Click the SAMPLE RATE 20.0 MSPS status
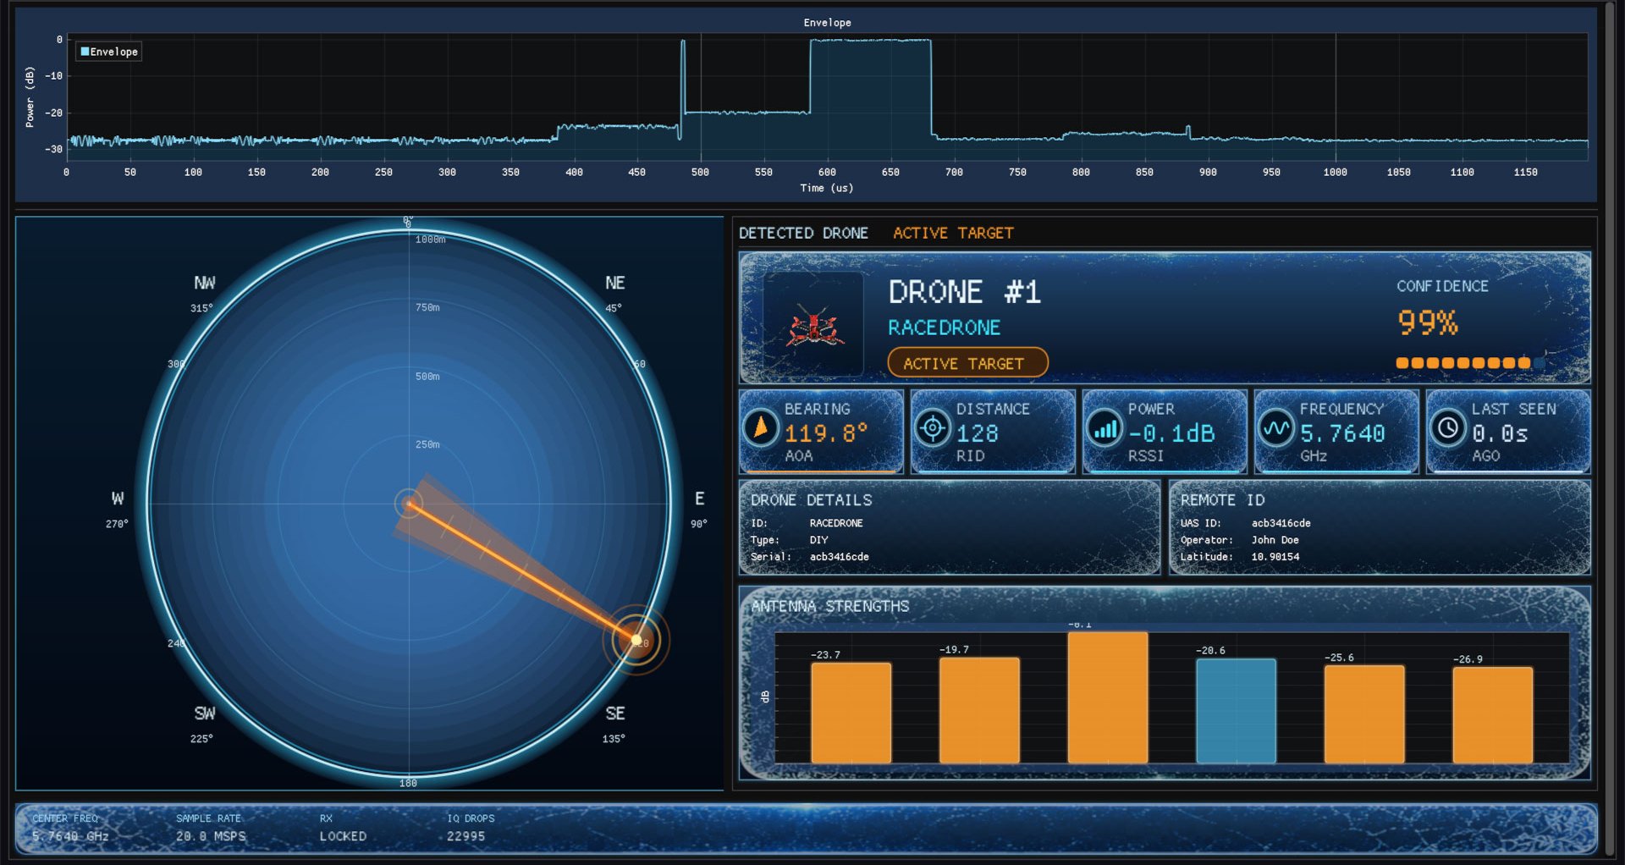 point(211,828)
